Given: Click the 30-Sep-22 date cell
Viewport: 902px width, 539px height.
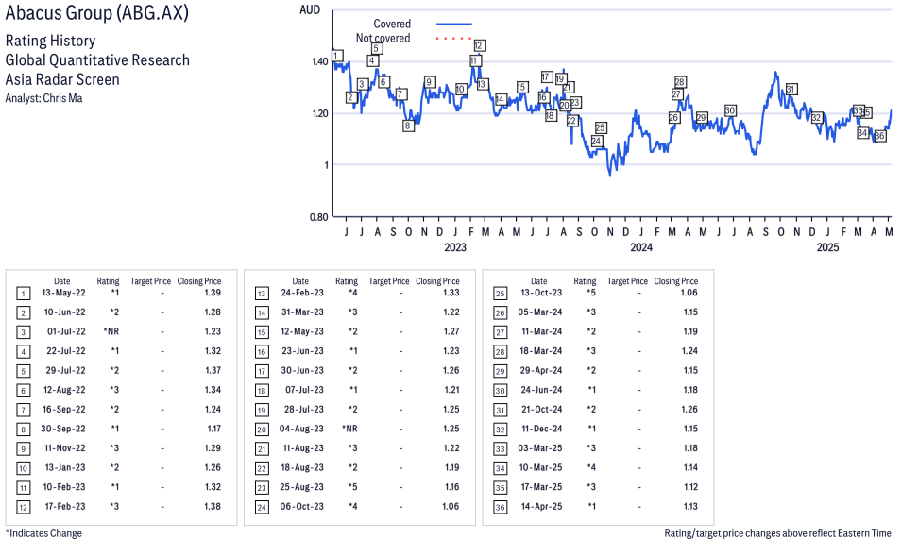Looking at the screenshot, I should point(62,429).
